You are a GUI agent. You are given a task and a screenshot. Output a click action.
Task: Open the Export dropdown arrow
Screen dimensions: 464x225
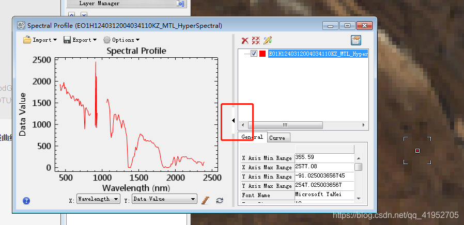tap(95, 40)
